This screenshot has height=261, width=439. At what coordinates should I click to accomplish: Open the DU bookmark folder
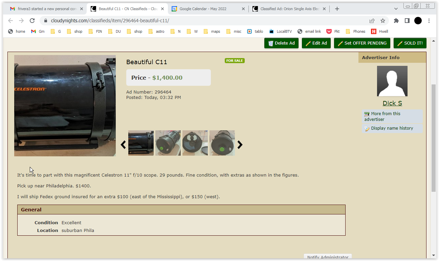[115, 31]
